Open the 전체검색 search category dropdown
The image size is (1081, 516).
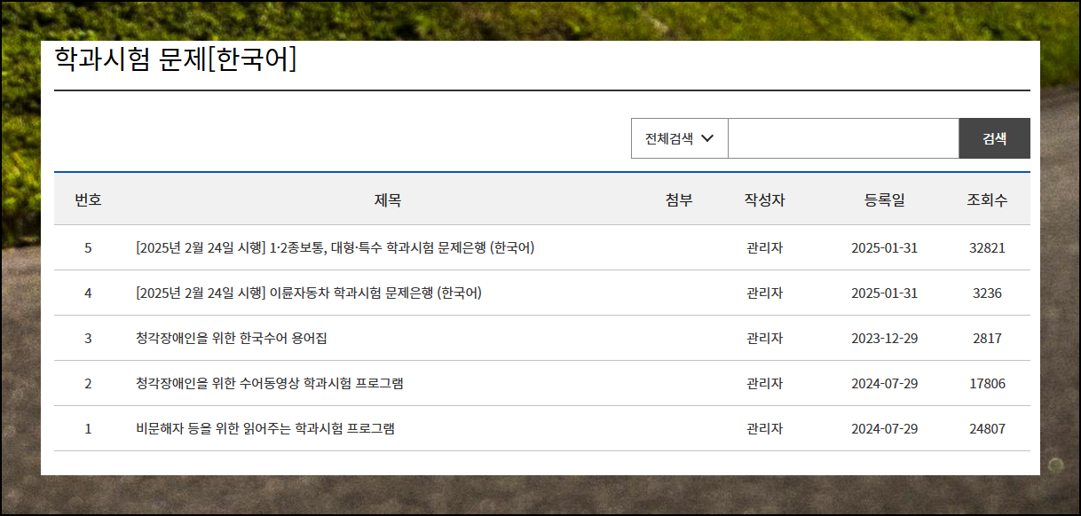pyautogui.click(x=680, y=138)
